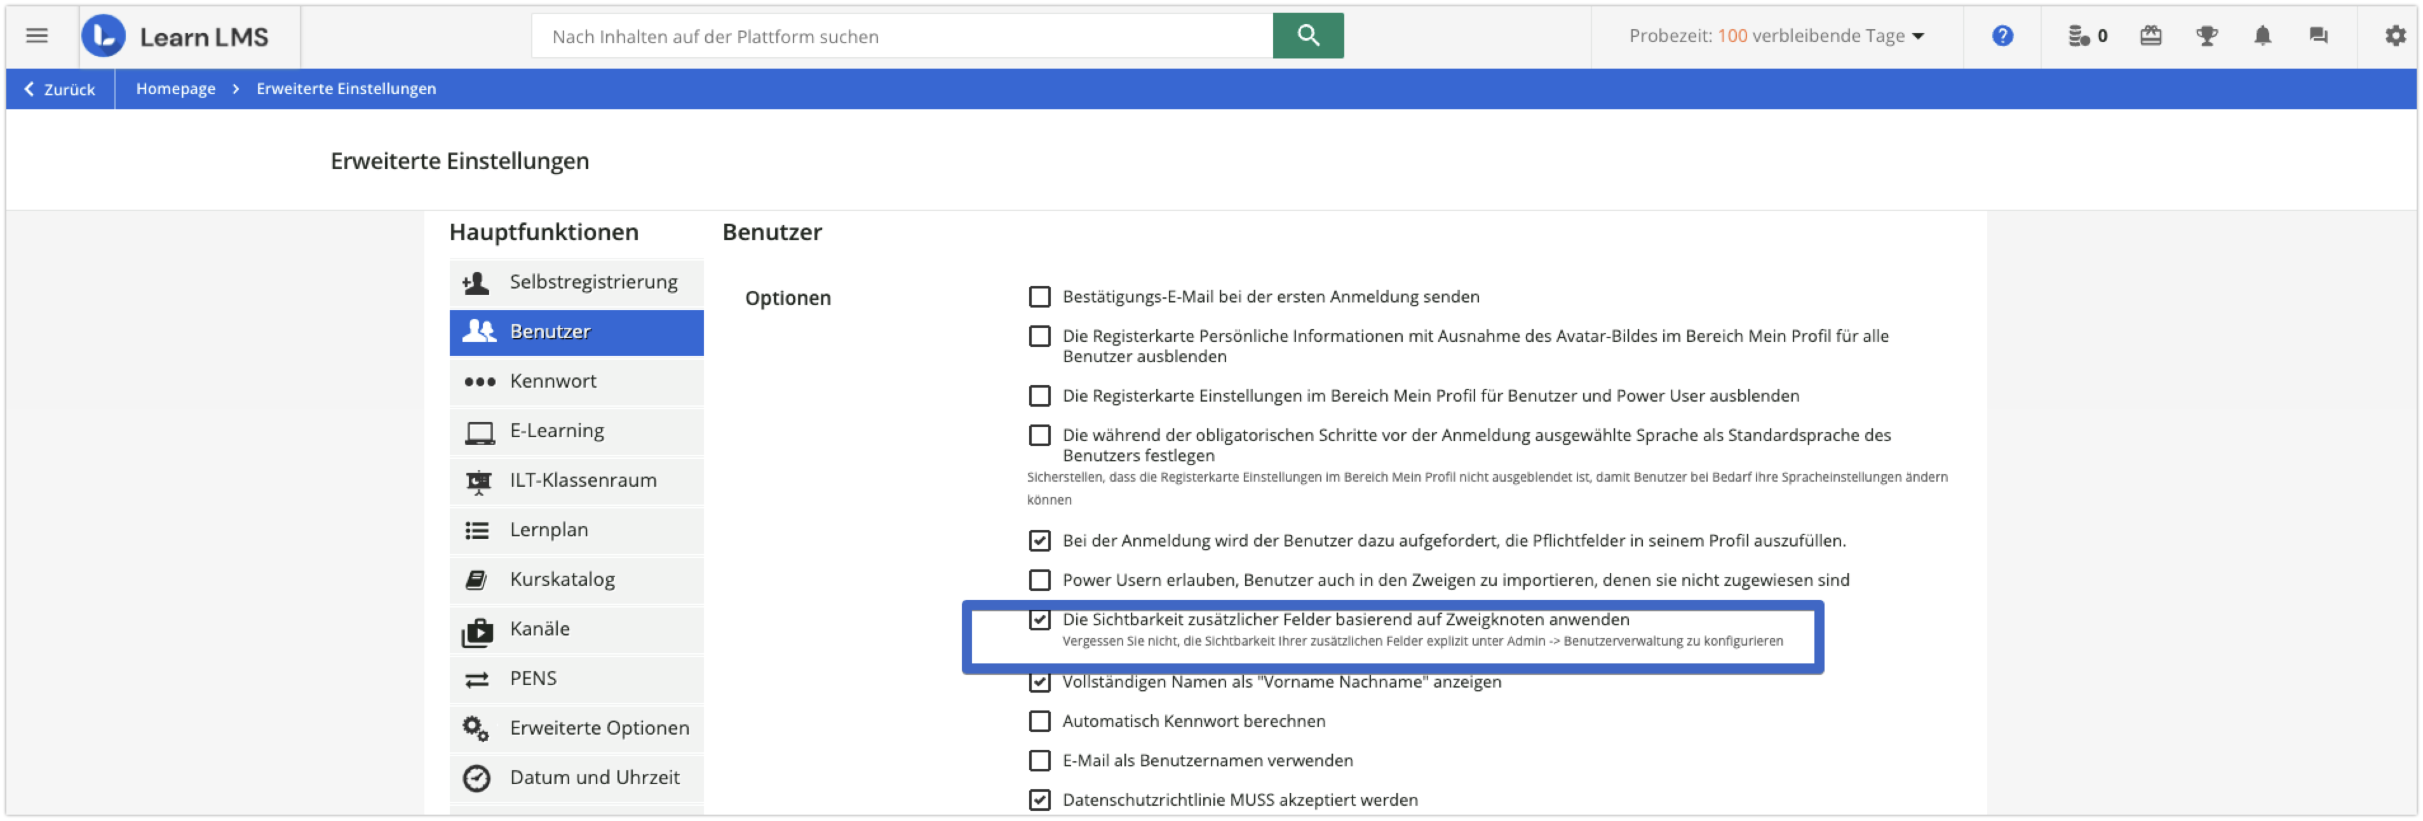Click the green search magnifier button
This screenshot has height=821, width=2423.
(x=1307, y=36)
